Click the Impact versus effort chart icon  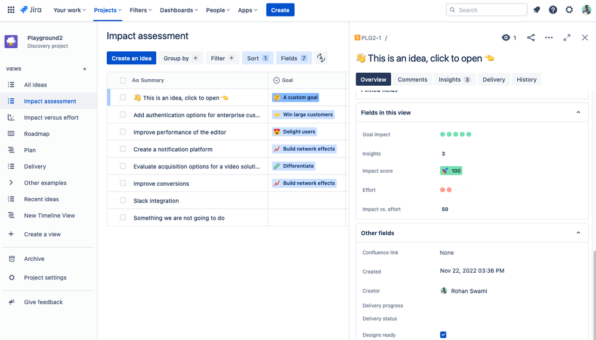pos(11,117)
